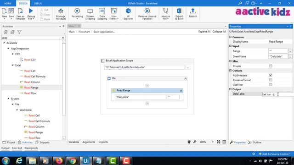The image size is (294, 165).
Task: Click the designer search magnifier icon
Action: pos(195,142)
